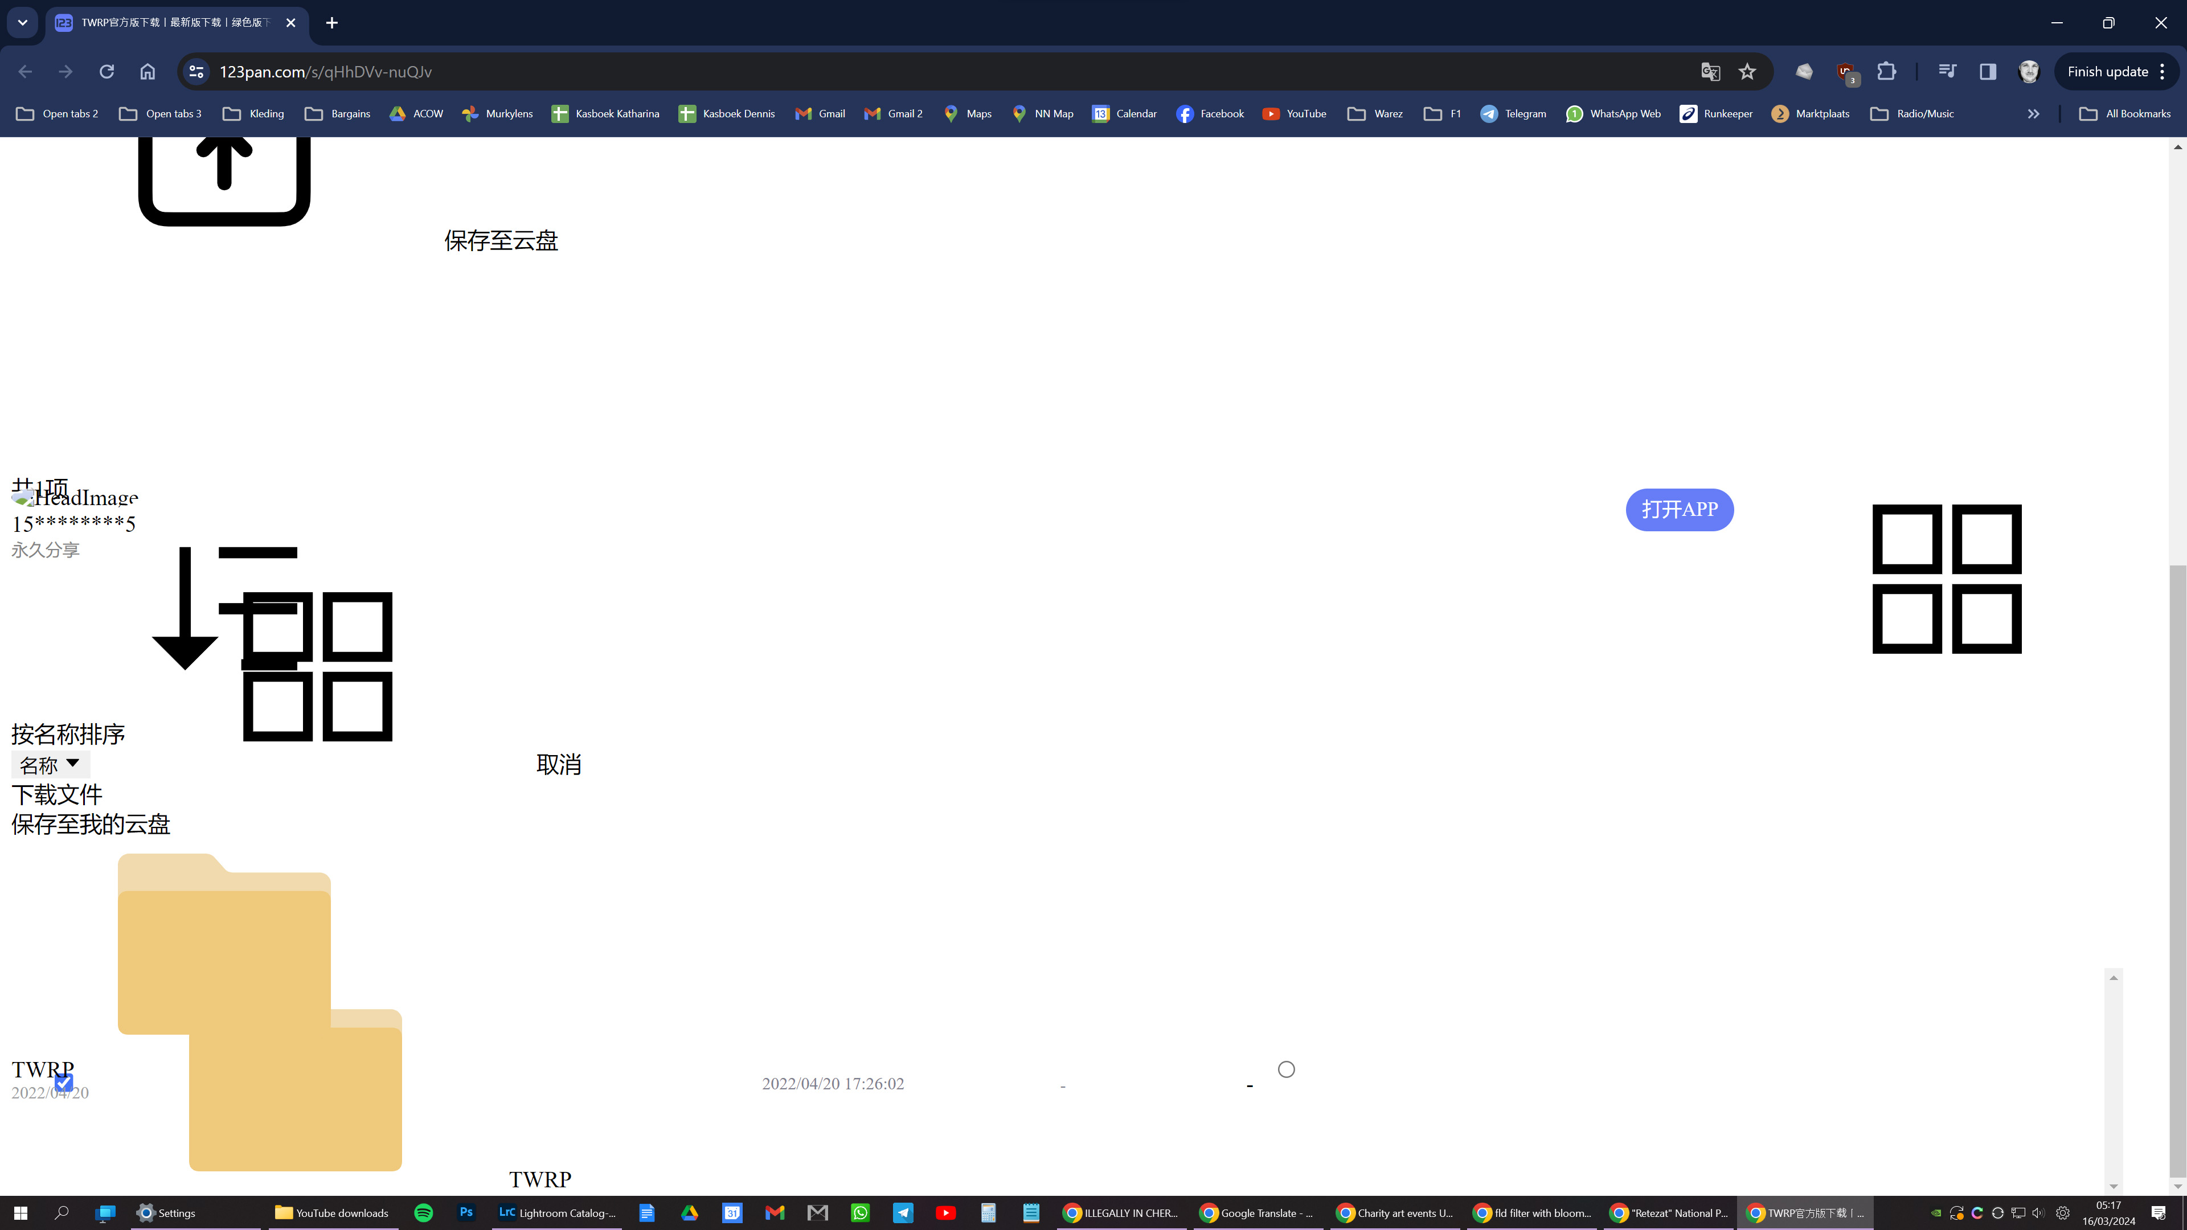Click the large grid view icon at right
Screen dimensions: 2187x1230
pos(1947,579)
